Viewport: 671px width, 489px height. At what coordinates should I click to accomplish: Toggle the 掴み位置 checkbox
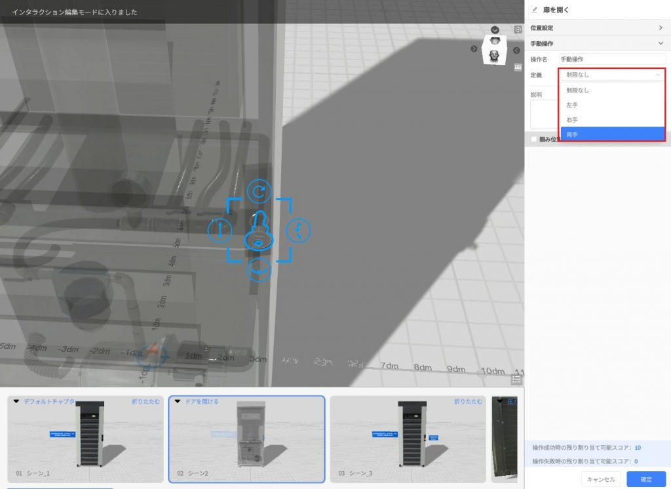[533, 139]
